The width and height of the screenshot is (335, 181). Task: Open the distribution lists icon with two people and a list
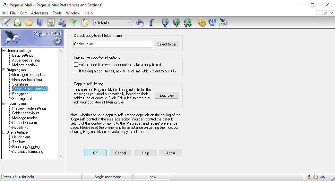51,22
